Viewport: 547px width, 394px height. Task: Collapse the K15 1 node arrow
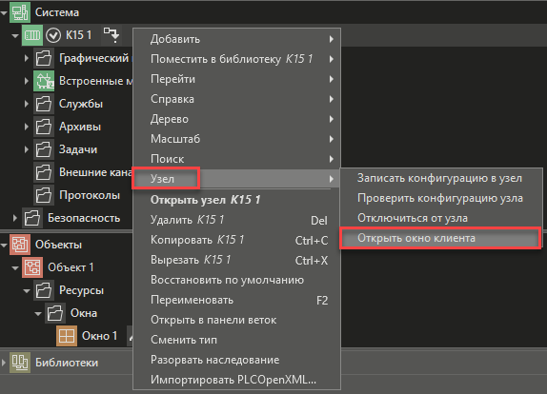pyautogui.click(x=15, y=35)
